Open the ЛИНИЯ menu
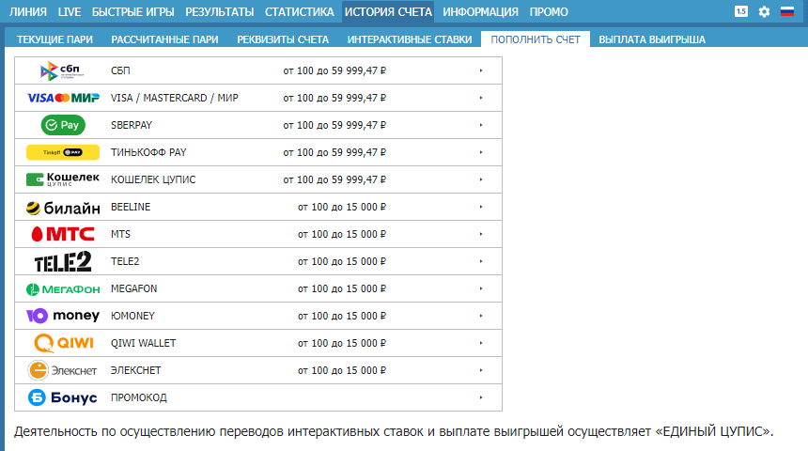This screenshot has width=808, height=451. (28, 12)
